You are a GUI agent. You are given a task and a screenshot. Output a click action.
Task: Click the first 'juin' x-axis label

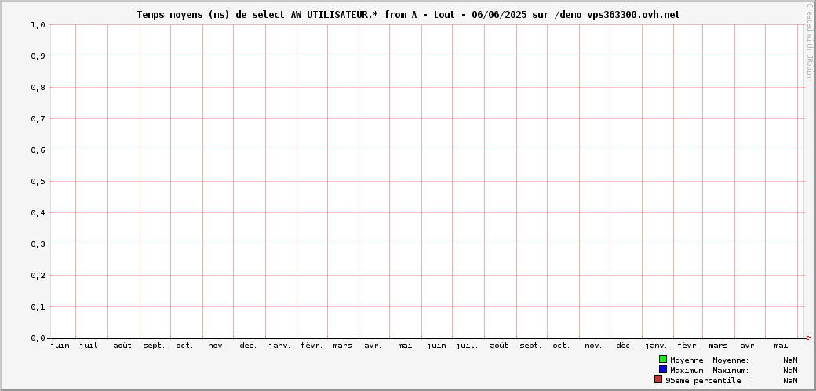point(60,346)
